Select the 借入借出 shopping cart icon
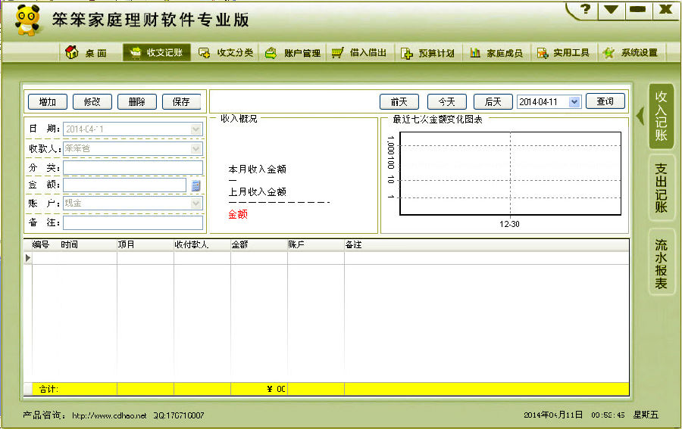682x429 pixels. pos(338,53)
